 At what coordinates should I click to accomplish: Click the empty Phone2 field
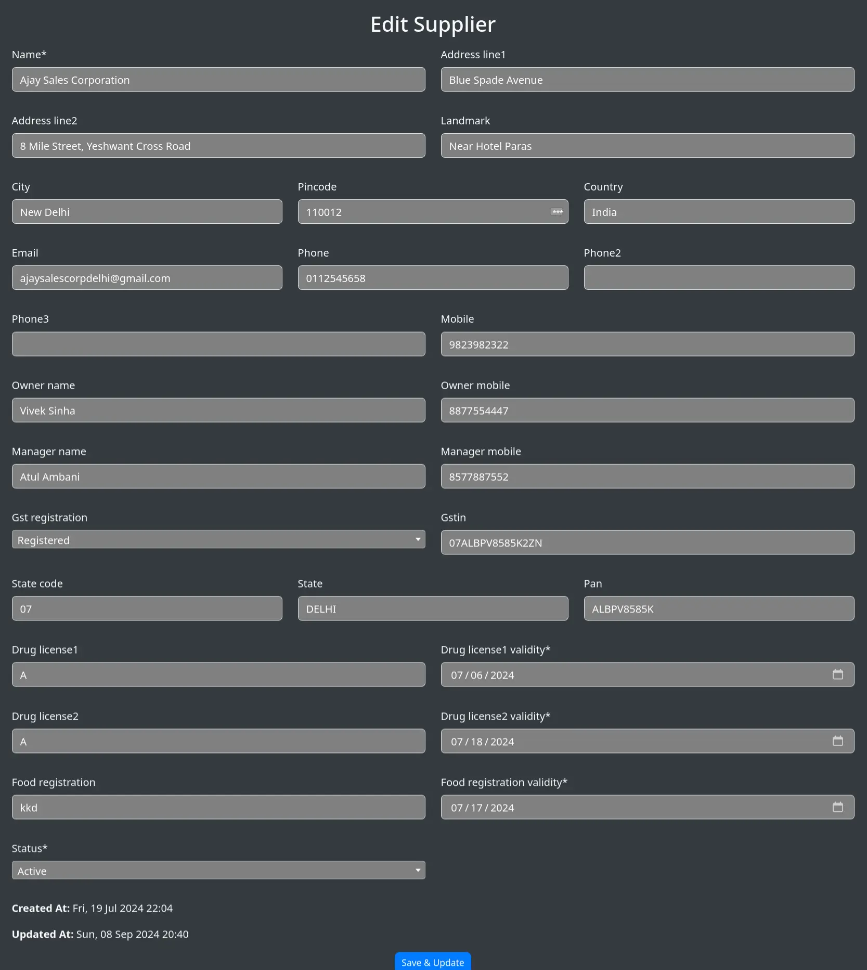(x=719, y=278)
